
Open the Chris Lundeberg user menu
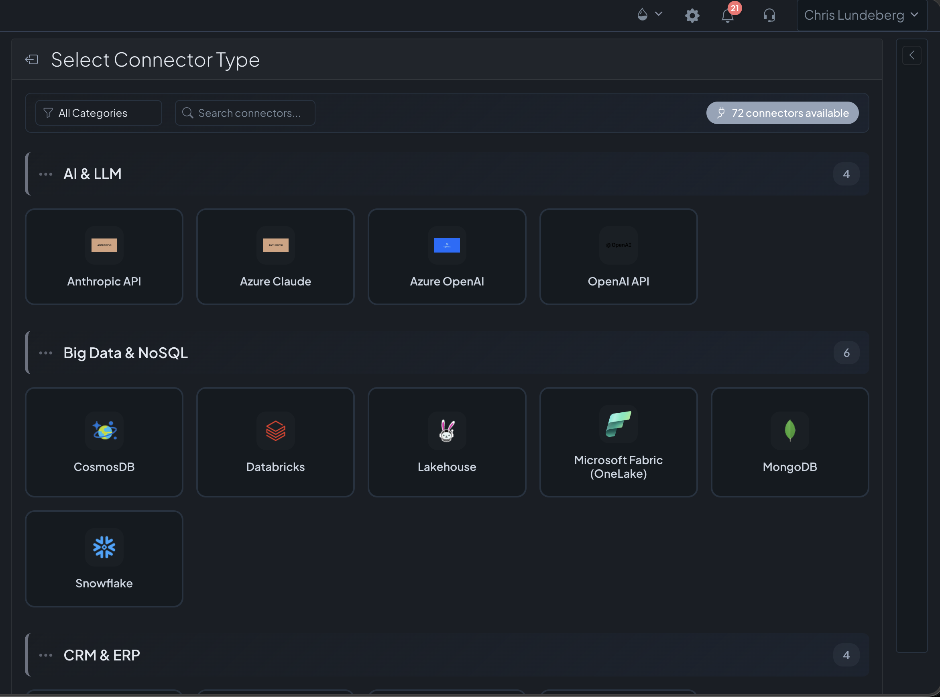(862, 15)
